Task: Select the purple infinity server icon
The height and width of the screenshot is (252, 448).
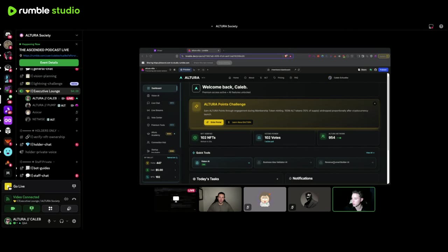Action: point(8,120)
